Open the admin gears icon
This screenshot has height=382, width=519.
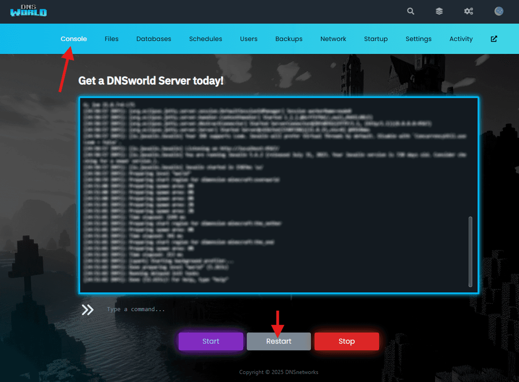469,12
